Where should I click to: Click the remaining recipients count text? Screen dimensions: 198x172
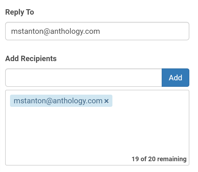tap(159, 159)
